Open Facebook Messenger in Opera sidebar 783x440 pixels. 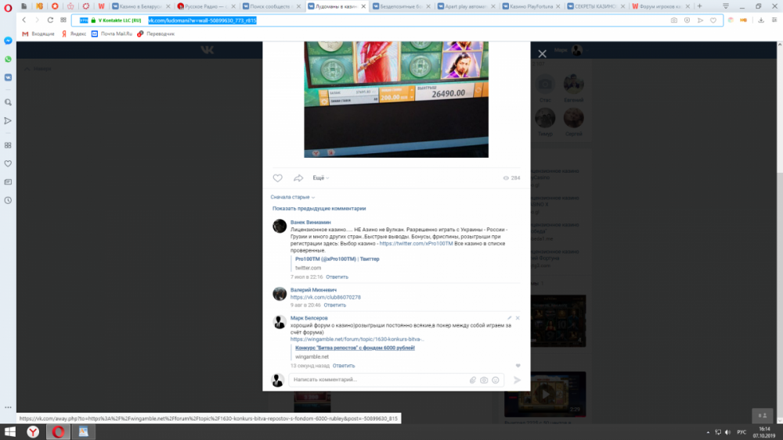pos(8,41)
